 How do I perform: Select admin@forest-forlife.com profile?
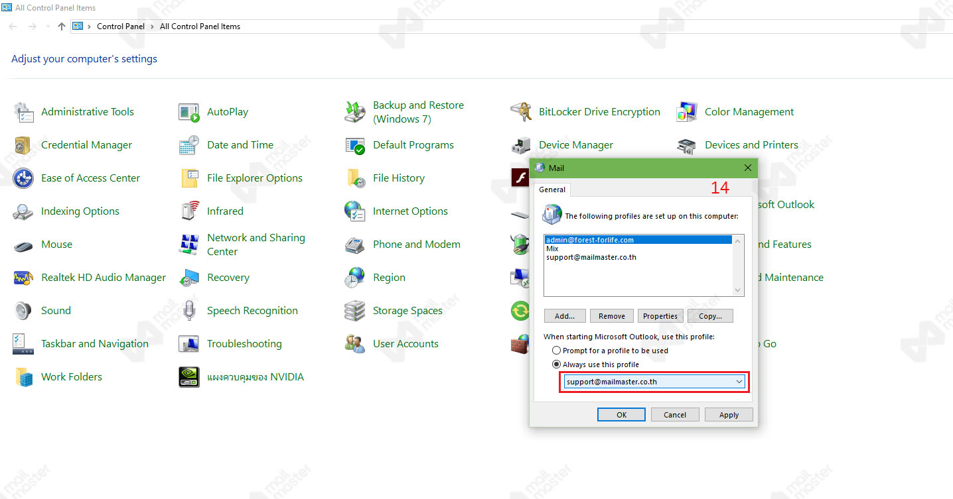(638, 240)
